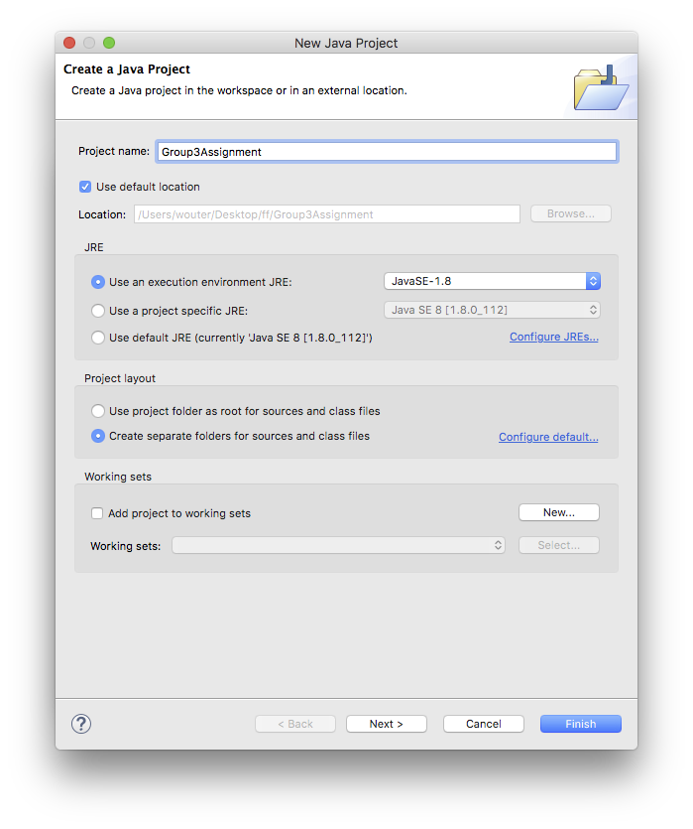Viewport: 693px width, 829px height.
Task: Close the dialog with red window button
Action: 69,43
